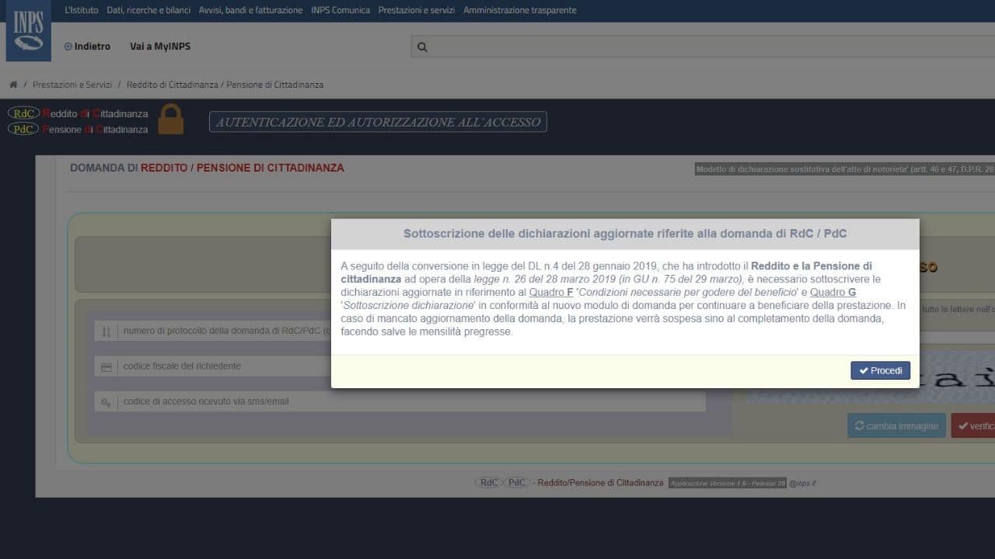Click the Quadro G link
995x559 pixels.
[833, 292]
